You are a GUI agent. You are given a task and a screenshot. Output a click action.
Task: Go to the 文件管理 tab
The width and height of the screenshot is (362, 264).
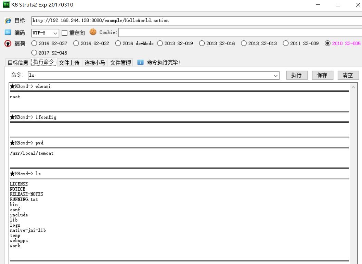pyautogui.click(x=120, y=63)
